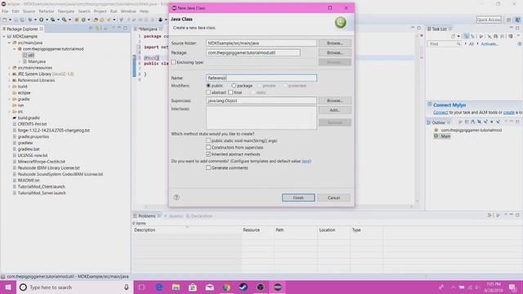Click the Eclipse icon on taskbar
The height and width of the screenshot is (294, 523).
tap(278, 287)
